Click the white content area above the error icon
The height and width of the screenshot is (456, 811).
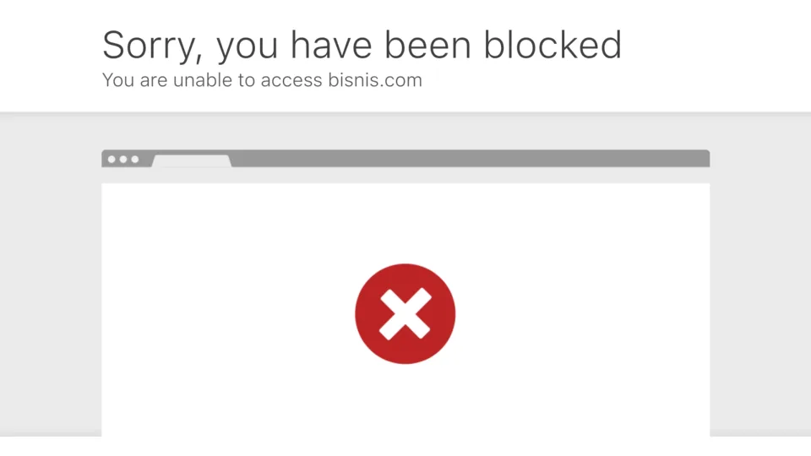pos(405,222)
